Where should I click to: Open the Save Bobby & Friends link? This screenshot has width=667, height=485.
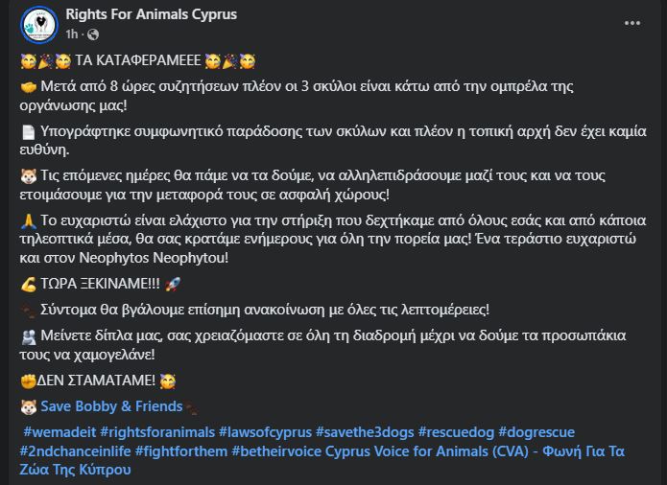coord(111,406)
